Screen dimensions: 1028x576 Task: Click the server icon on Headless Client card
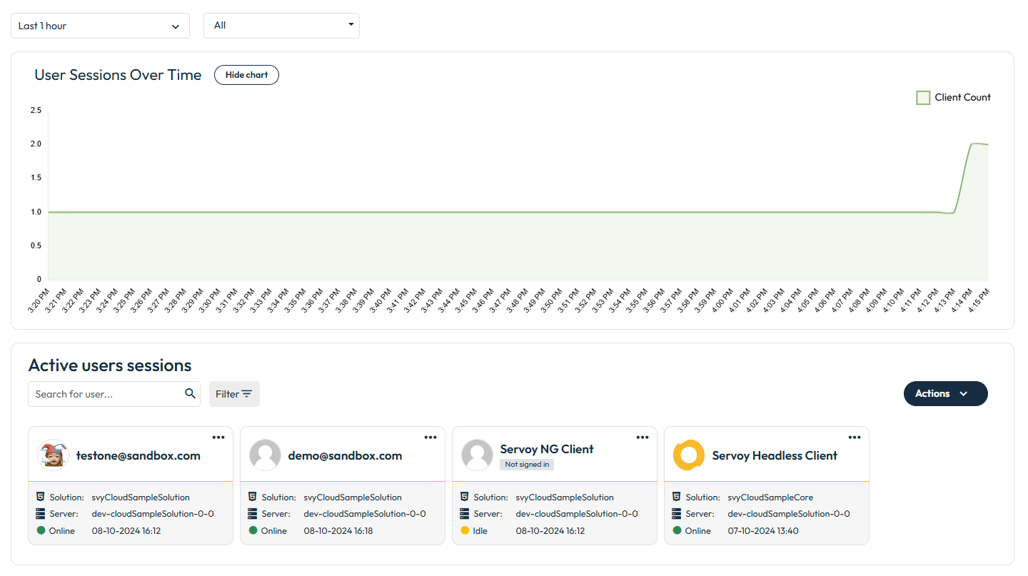(x=677, y=514)
